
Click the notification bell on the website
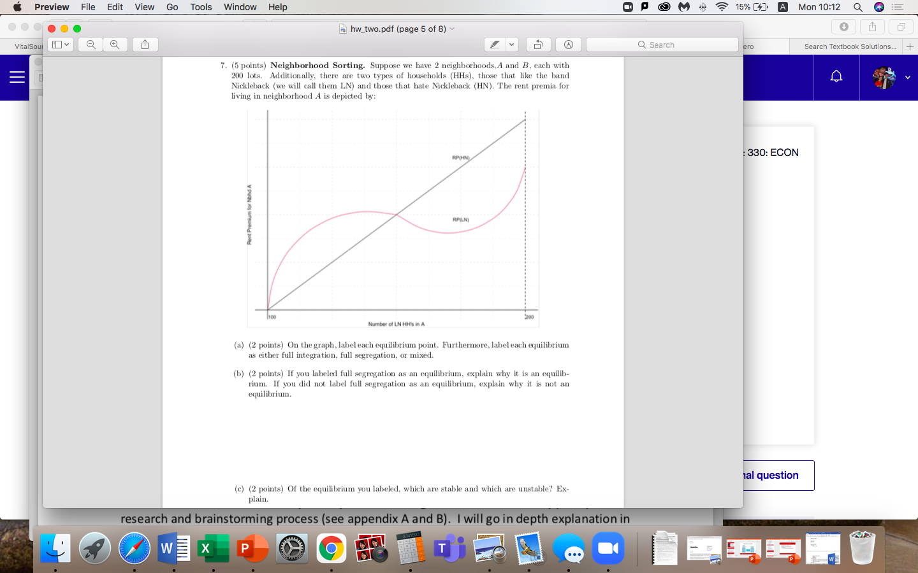point(836,77)
